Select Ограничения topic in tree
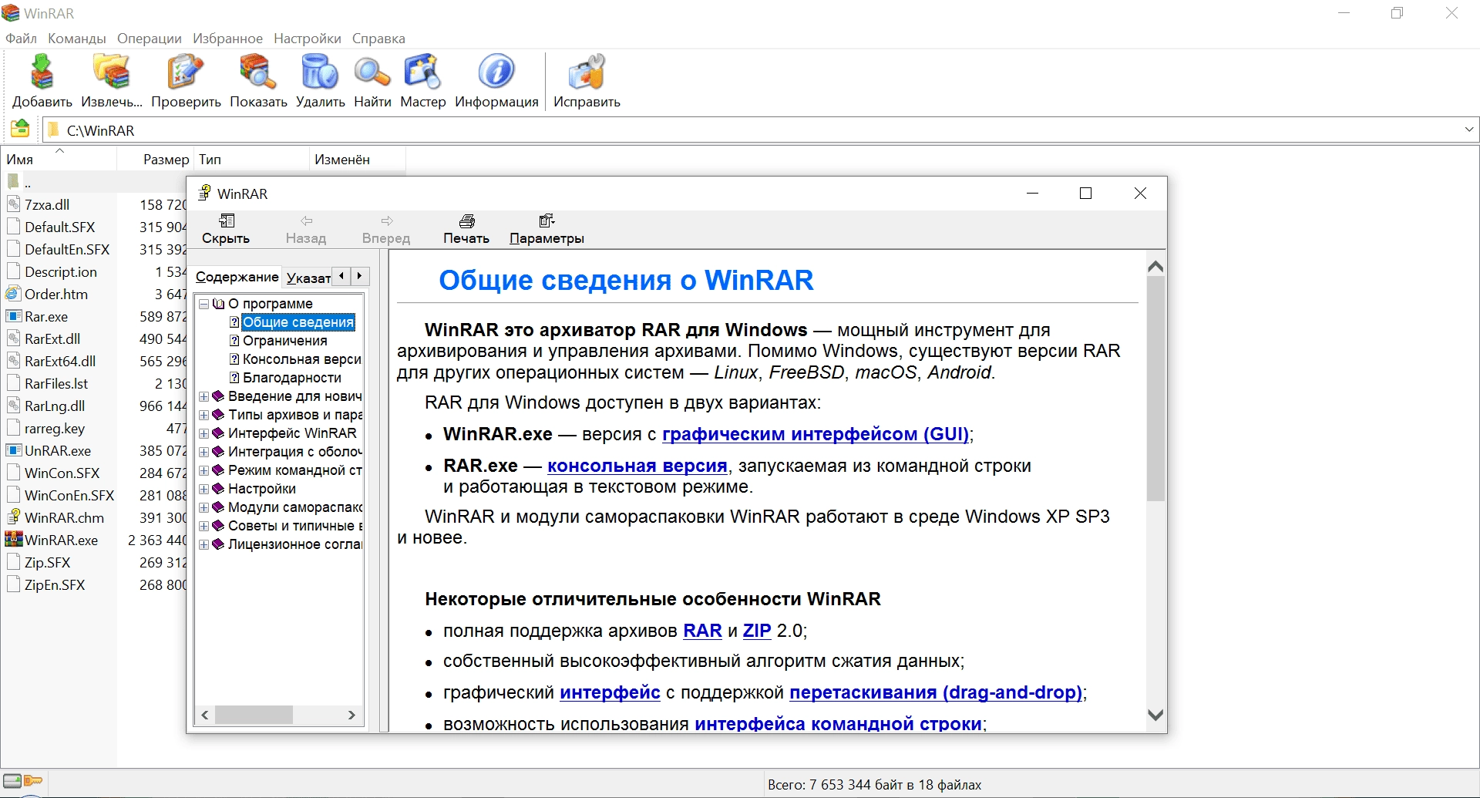This screenshot has width=1480, height=798. tap(284, 341)
